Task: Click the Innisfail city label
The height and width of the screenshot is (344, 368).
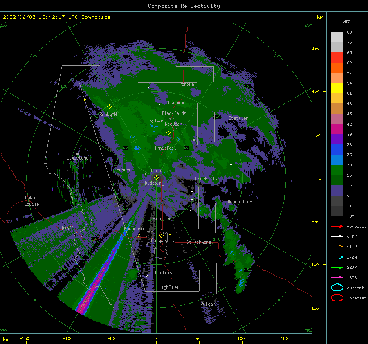Action: 165,148
